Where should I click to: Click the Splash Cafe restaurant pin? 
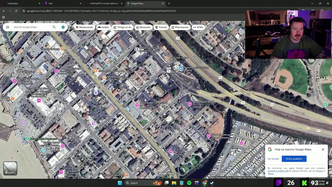pyautogui.click(x=38, y=71)
